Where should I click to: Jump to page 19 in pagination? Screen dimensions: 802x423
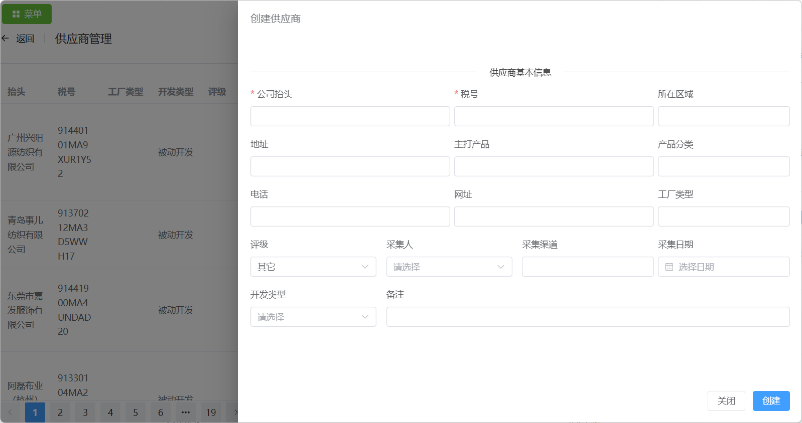point(211,412)
